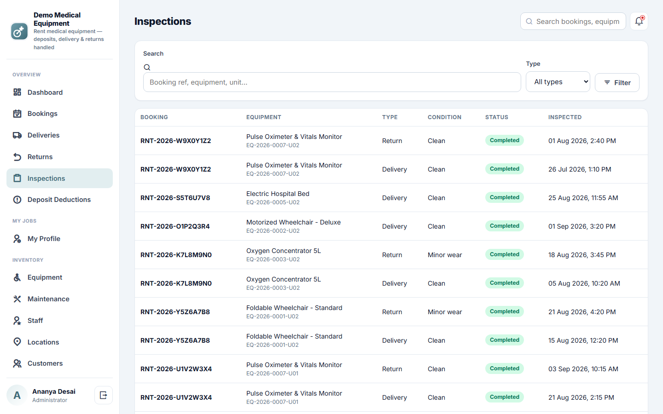Click the Deliveries truck icon
Image resolution: width=663 pixels, height=414 pixels.
pyautogui.click(x=17, y=135)
